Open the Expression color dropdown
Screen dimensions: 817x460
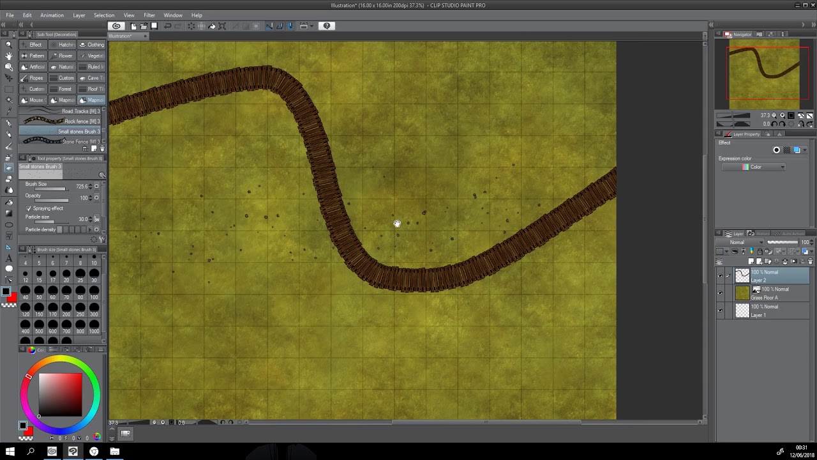coord(754,167)
